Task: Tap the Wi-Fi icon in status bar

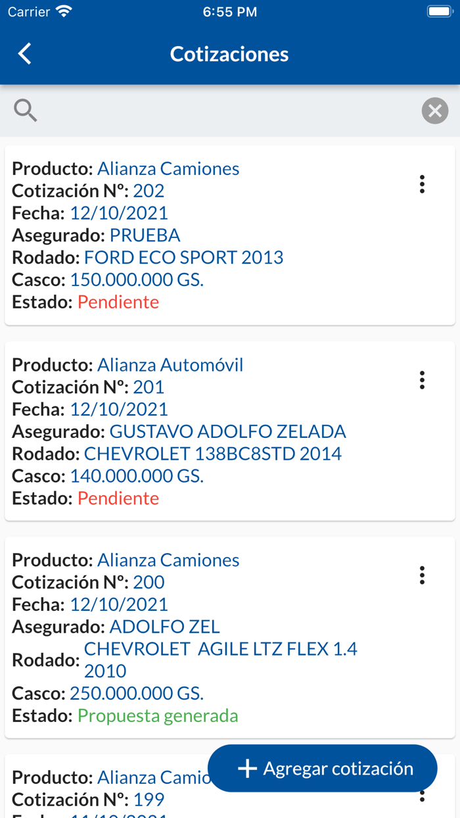Action: coord(63,11)
